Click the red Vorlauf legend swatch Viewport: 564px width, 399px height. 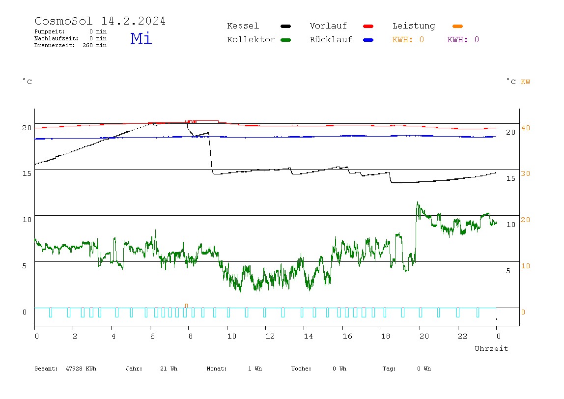pyautogui.click(x=368, y=26)
